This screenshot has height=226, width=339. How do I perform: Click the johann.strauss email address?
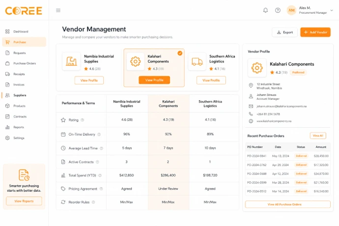tap(282, 107)
